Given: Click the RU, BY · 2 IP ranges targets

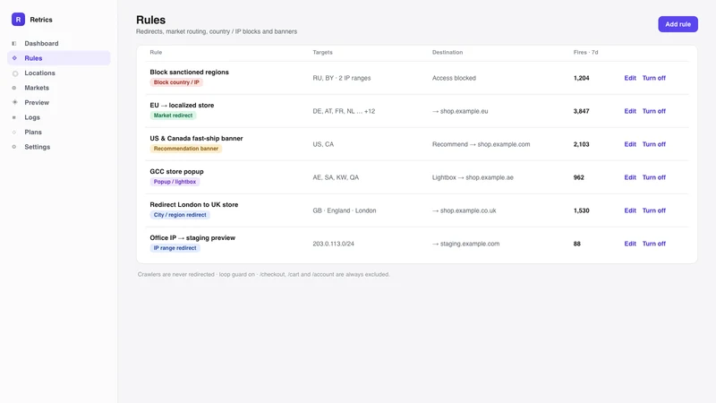Looking at the screenshot, I should coord(342,78).
